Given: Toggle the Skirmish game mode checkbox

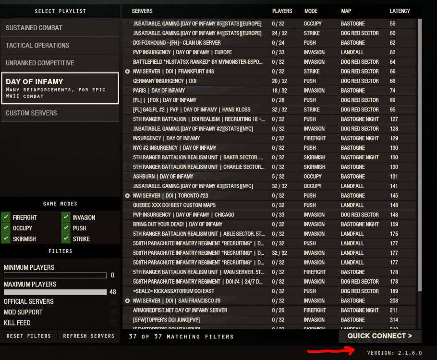Looking at the screenshot, I should point(6,239).
